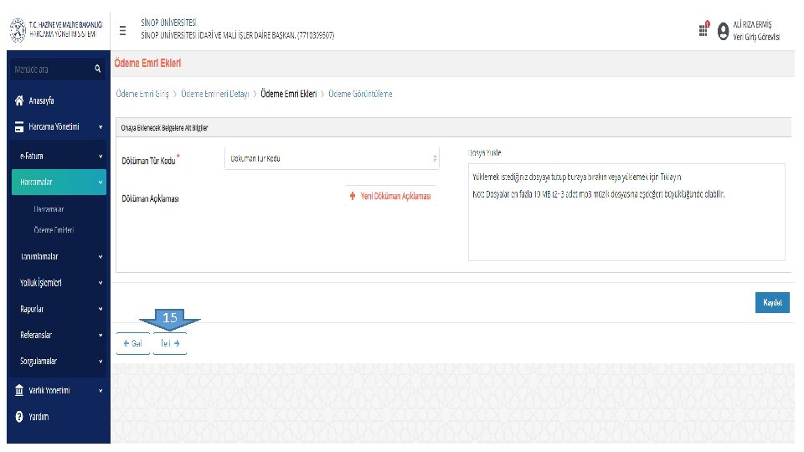Go to Ödeme Emirleri Detayı breadcrumb
Viewport: 804px width, 452px height.
tap(215, 94)
